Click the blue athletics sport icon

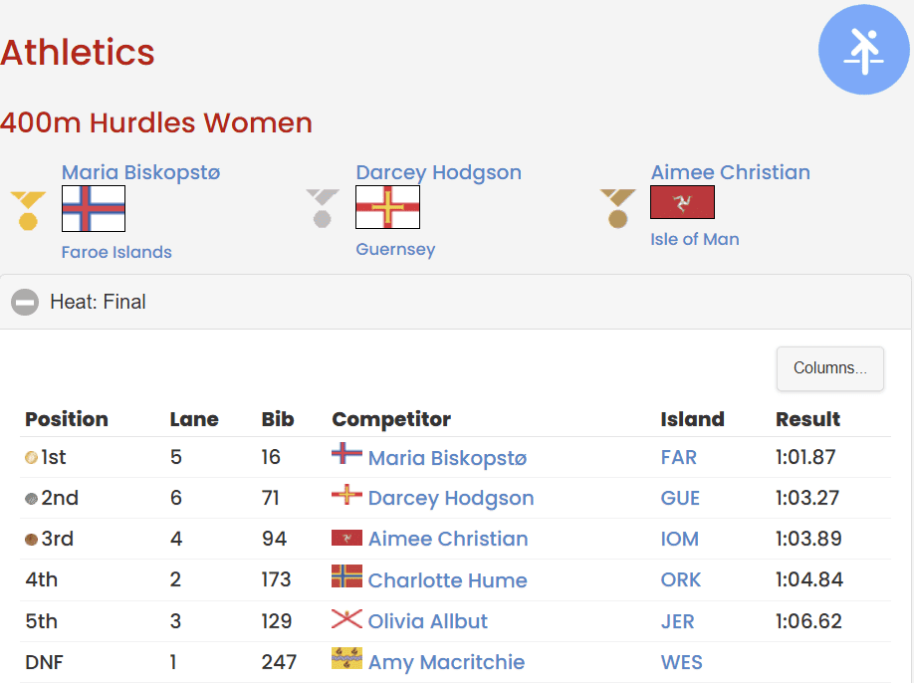point(863,49)
